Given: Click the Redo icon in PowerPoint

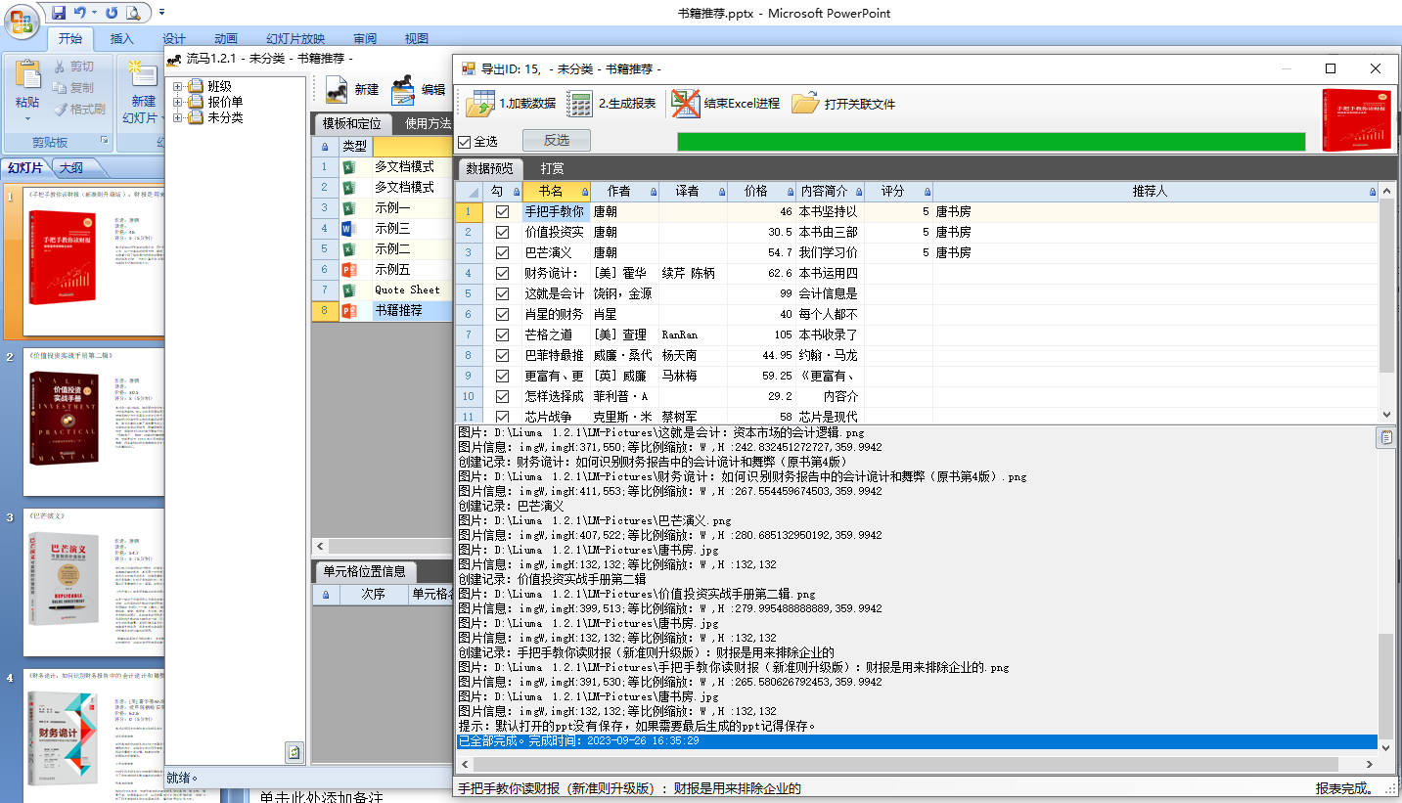Looking at the screenshot, I should (x=111, y=13).
